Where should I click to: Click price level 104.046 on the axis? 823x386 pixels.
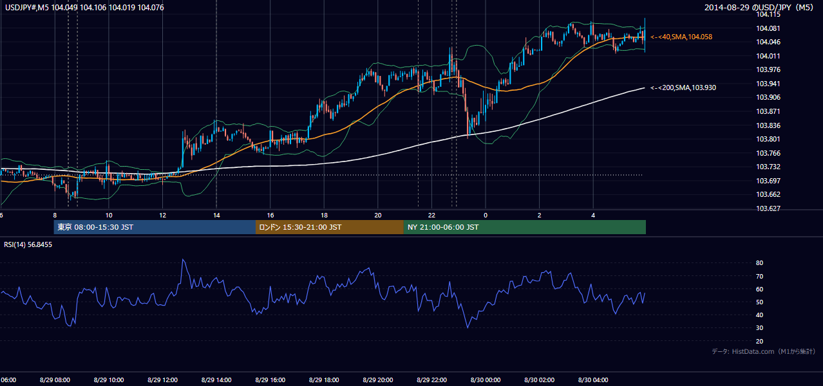click(x=768, y=42)
